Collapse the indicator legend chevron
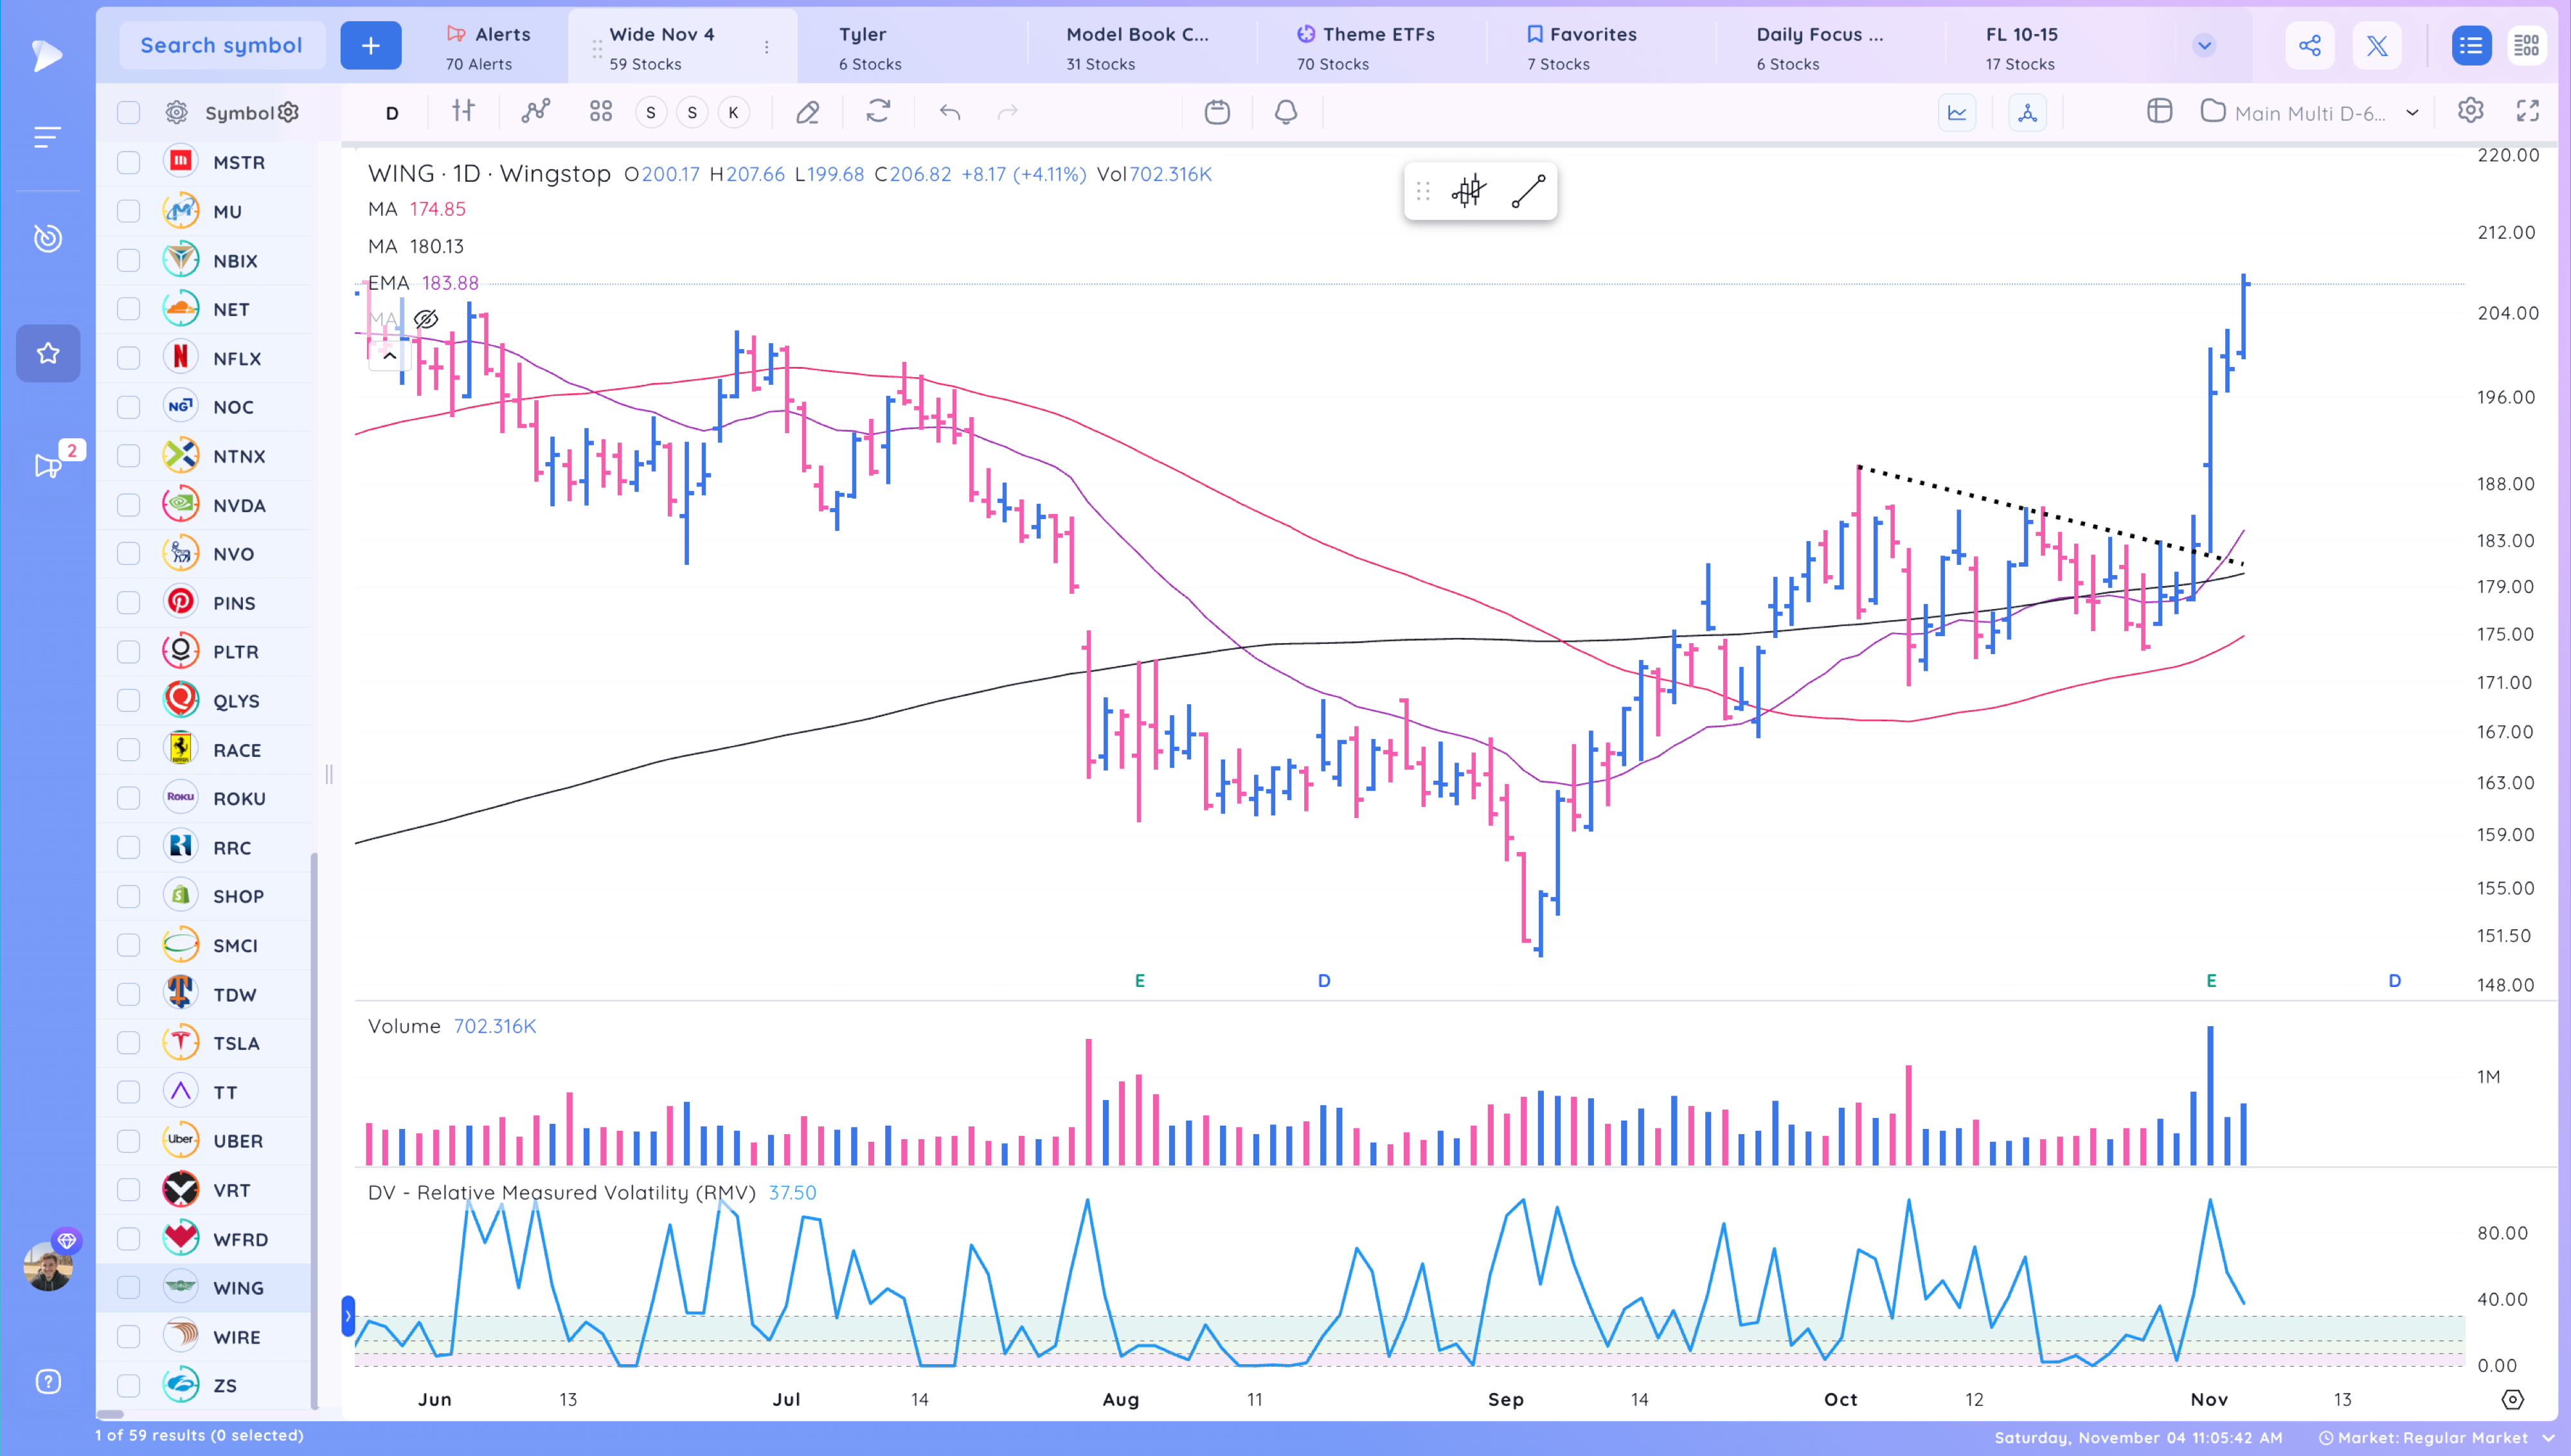Screen dimensions: 2571x1456 click(390, 356)
